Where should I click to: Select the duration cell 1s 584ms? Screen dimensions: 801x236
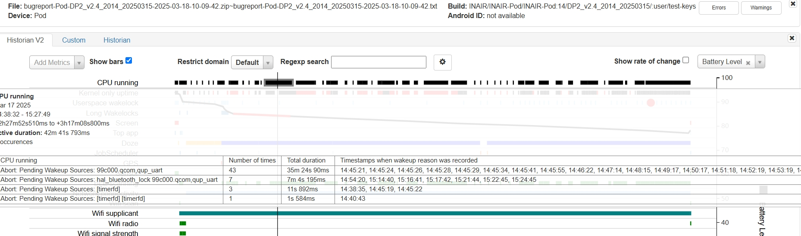click(x=308, y=199)
